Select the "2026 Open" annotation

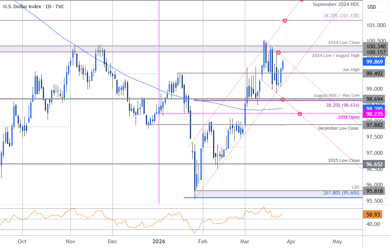(349, 117)
